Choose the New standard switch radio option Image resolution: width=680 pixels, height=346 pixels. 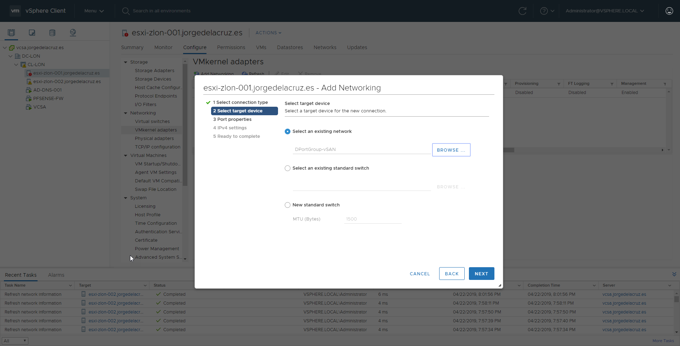click(x=288, y=205)
